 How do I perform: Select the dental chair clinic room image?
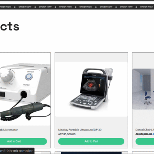coord(143,89)
